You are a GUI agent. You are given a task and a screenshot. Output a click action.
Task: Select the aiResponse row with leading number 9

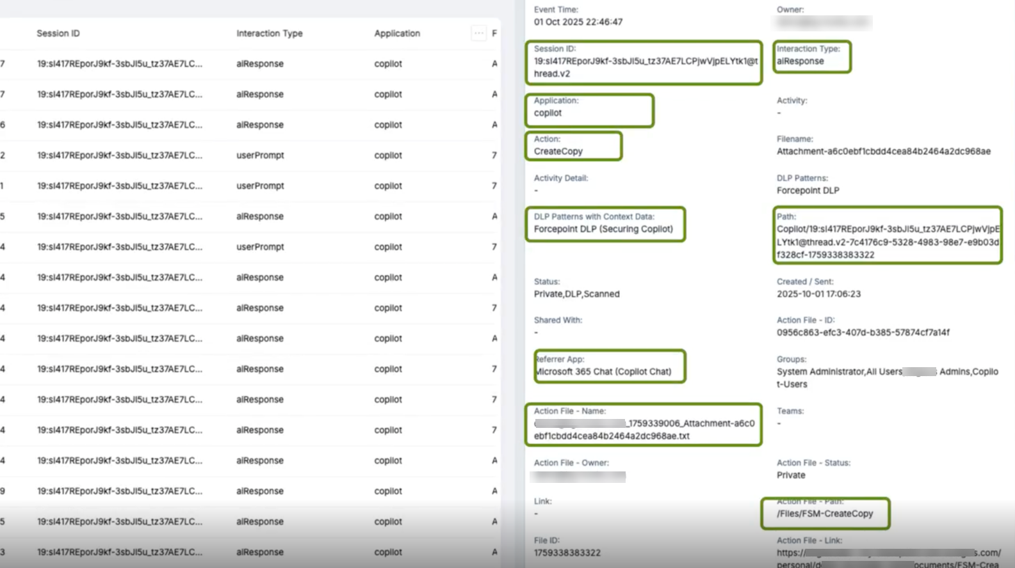119,491
